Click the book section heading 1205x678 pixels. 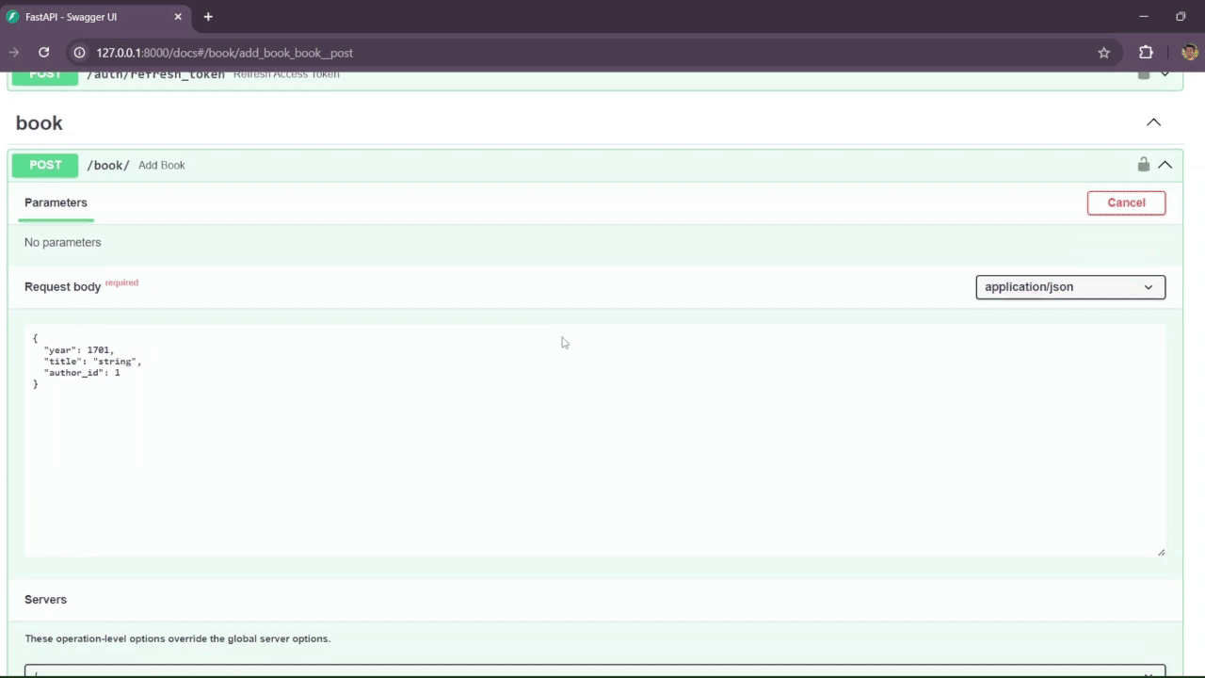[x=40, y=123]
